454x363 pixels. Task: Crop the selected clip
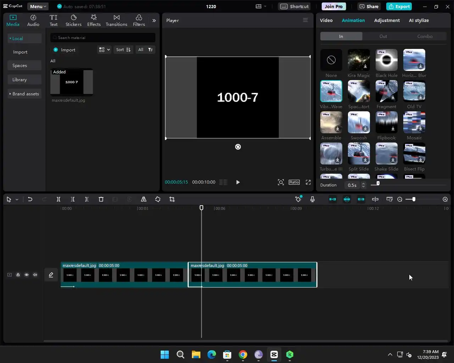[172, 199]
